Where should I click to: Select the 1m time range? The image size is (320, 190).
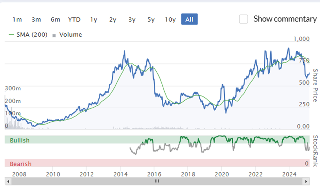pyautogui.click(x=17, y=19)
